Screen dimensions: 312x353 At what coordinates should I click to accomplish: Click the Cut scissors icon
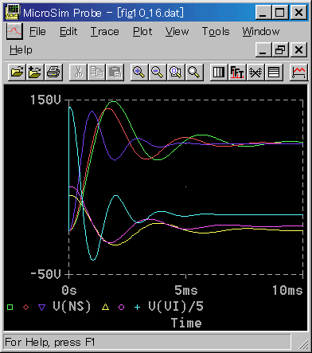(x=78, y=72)
